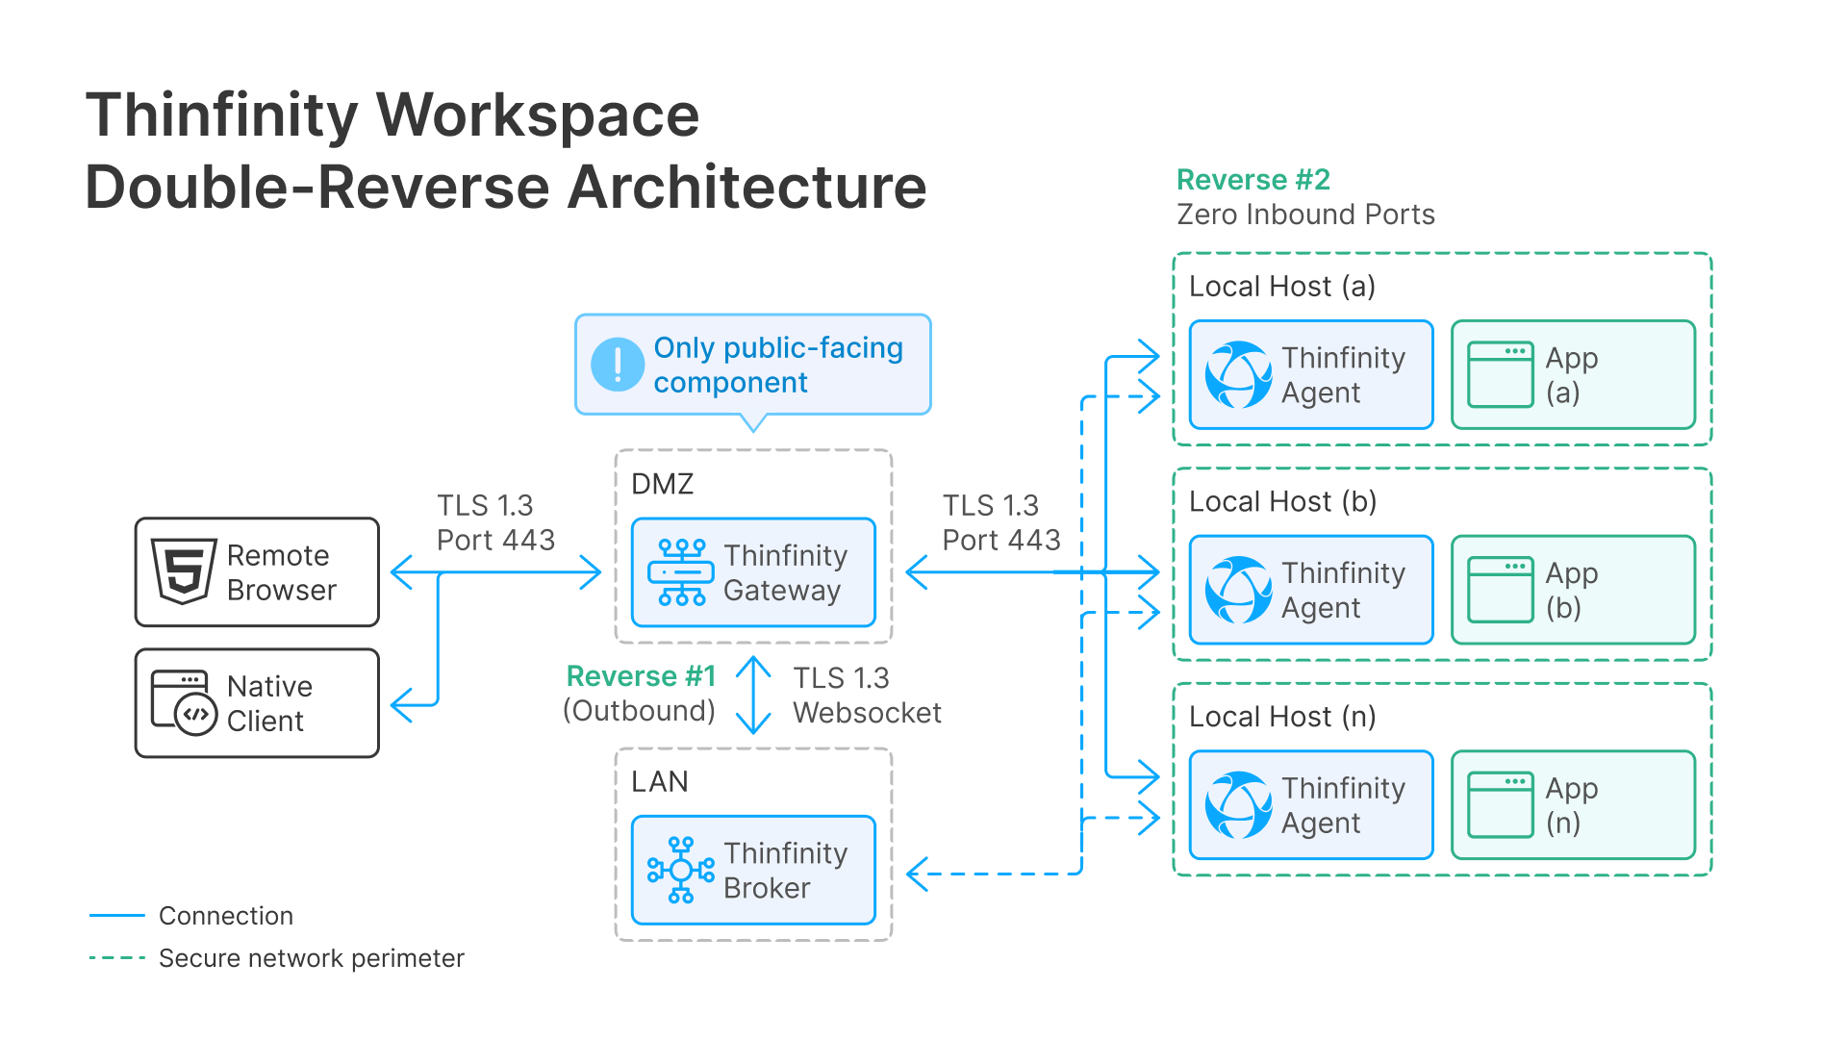The image size is (1847, 1039).
Task: Click the 'Local Host (n)' label
Action: point(1282,718)
